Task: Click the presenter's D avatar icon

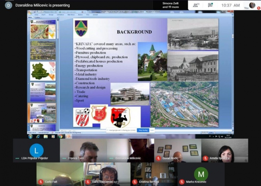Action: click(x=9, y=5)
